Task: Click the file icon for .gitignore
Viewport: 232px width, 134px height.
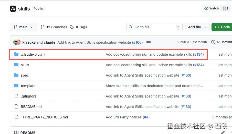Action: click(x=16, y=96)
